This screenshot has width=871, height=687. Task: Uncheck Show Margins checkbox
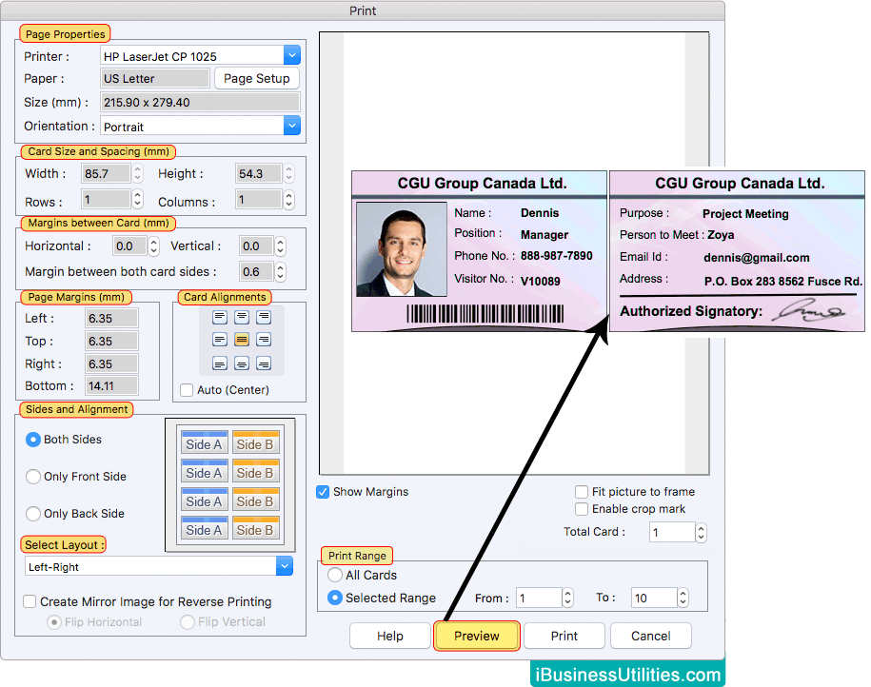323,492
